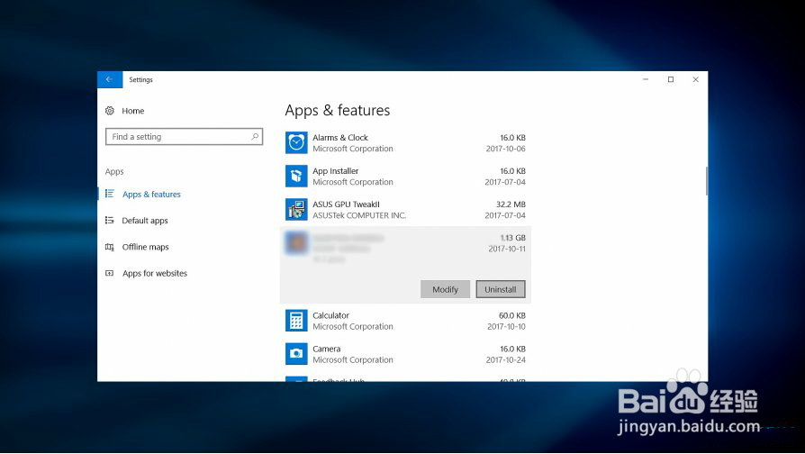Select the App Installer app icon
The image size is (805, 454).
click(x=296, y=177)
